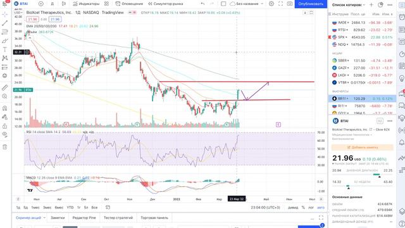Toggle the % percentage scale
The image size is (405, 228).
point(303,208)
